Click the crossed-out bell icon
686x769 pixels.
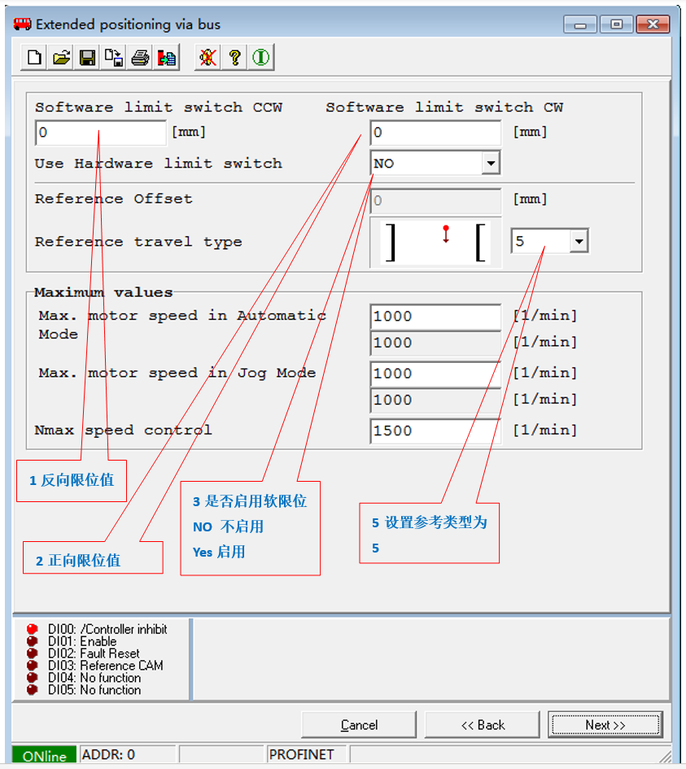point(208,58)
